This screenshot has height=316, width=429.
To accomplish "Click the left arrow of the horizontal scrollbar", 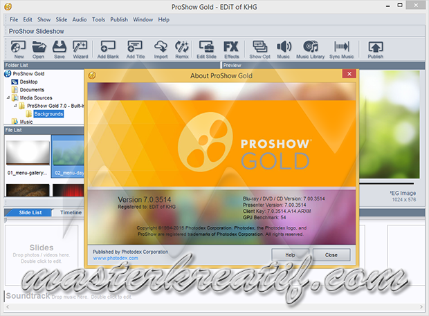I will pyautogui.click(x=8, y=307).
